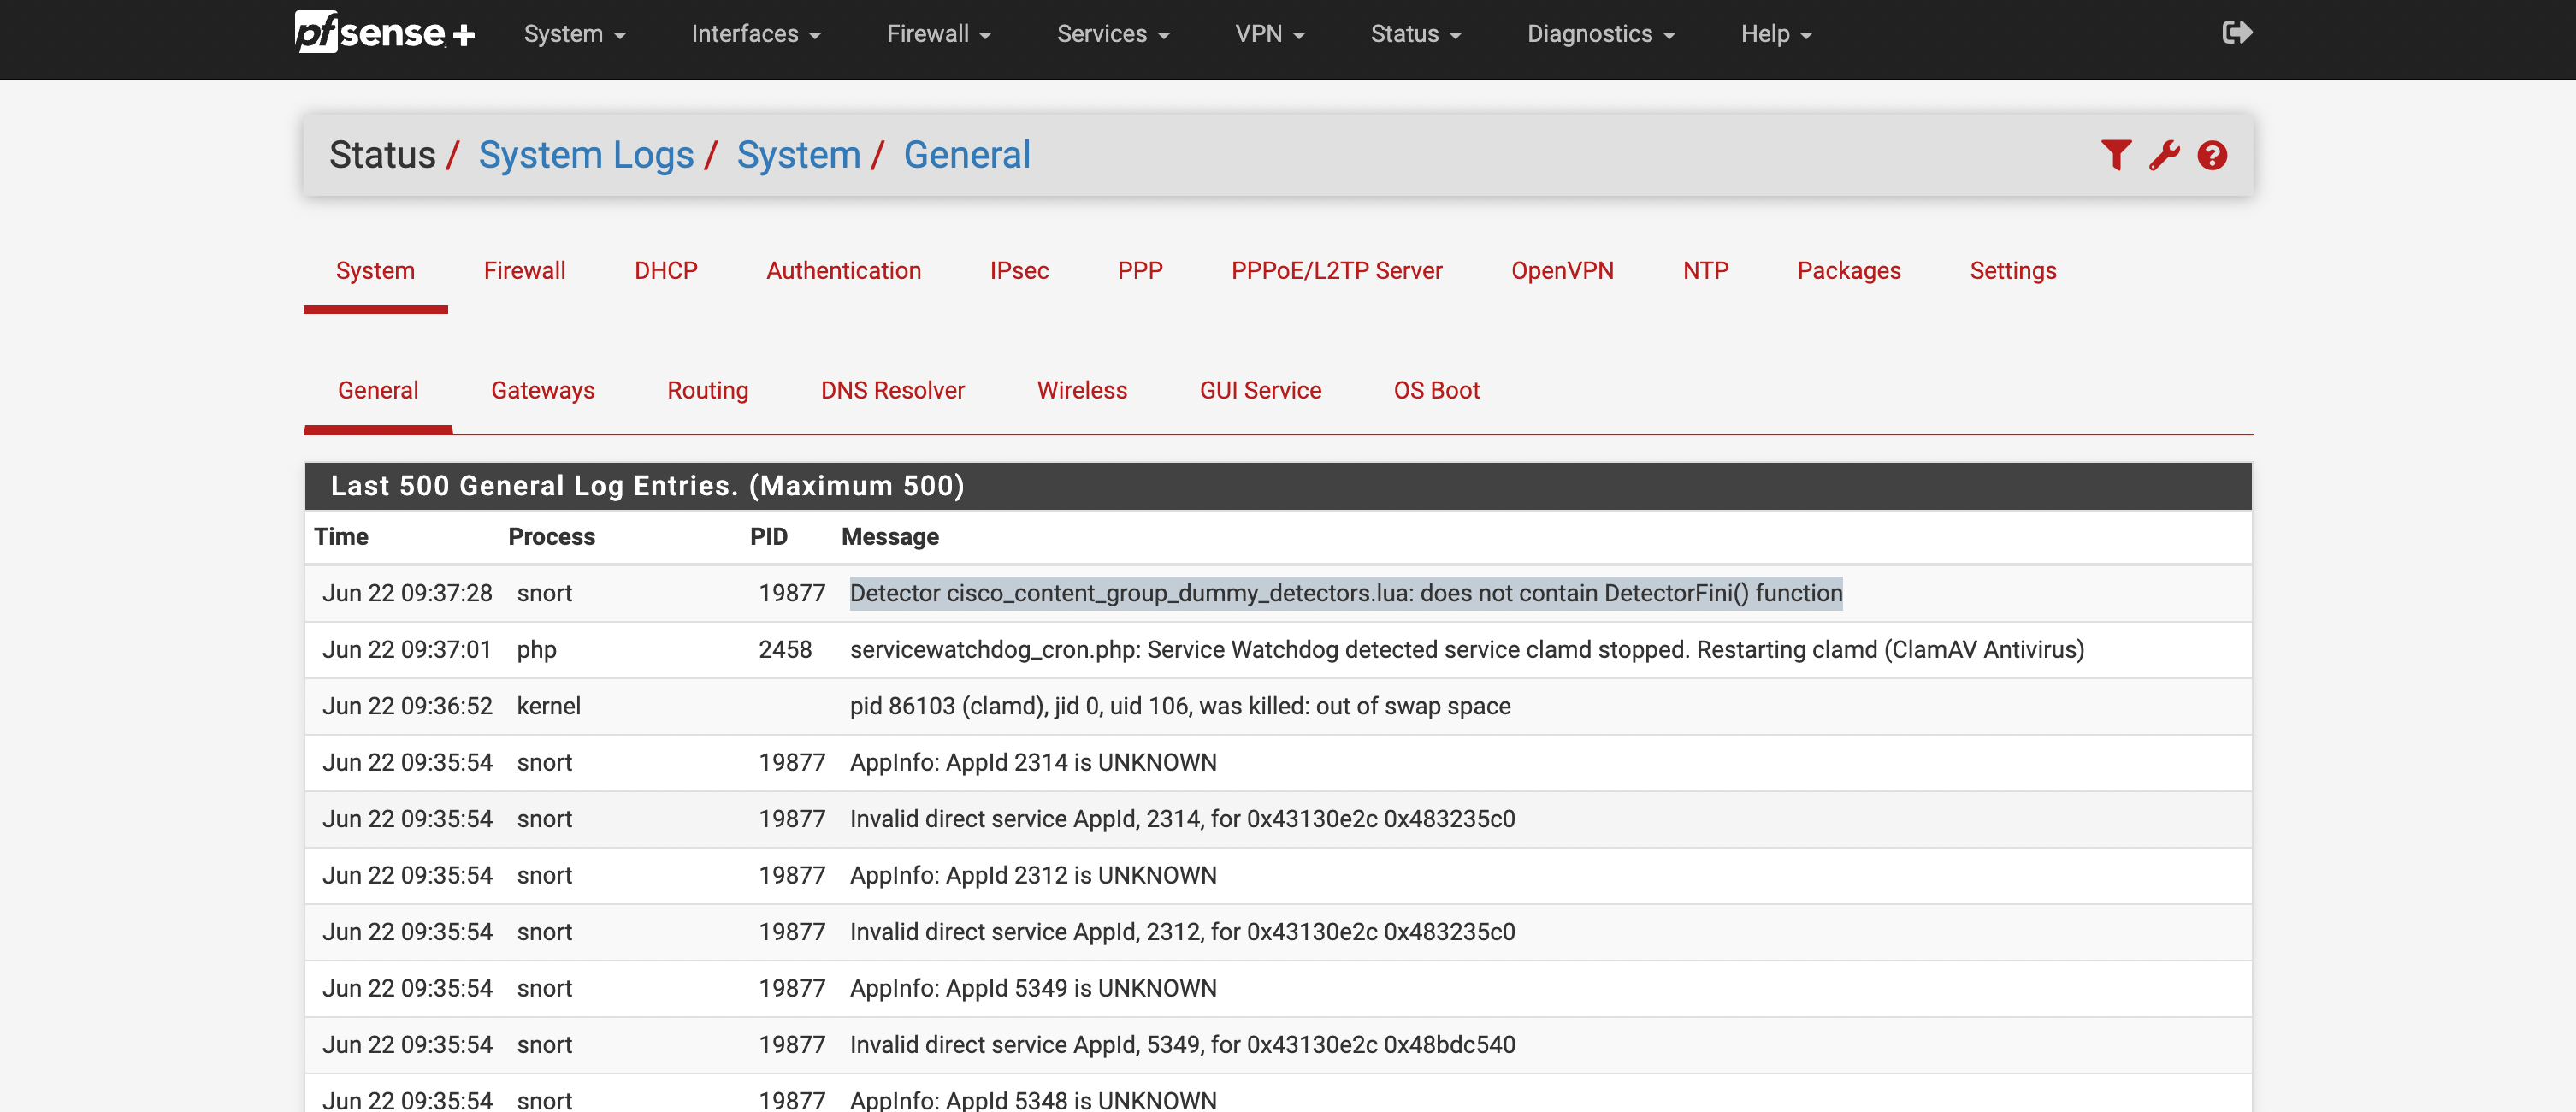Switch to the Authentication tab

point(843,271)
